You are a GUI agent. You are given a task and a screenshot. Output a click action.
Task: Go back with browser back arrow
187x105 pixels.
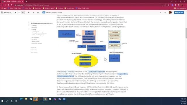tap(2, 5)
